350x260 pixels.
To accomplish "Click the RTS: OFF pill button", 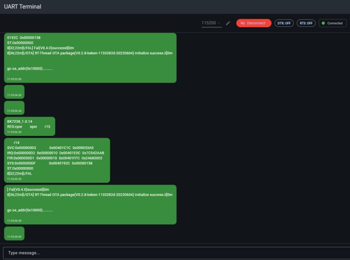I will pos(306,23).
